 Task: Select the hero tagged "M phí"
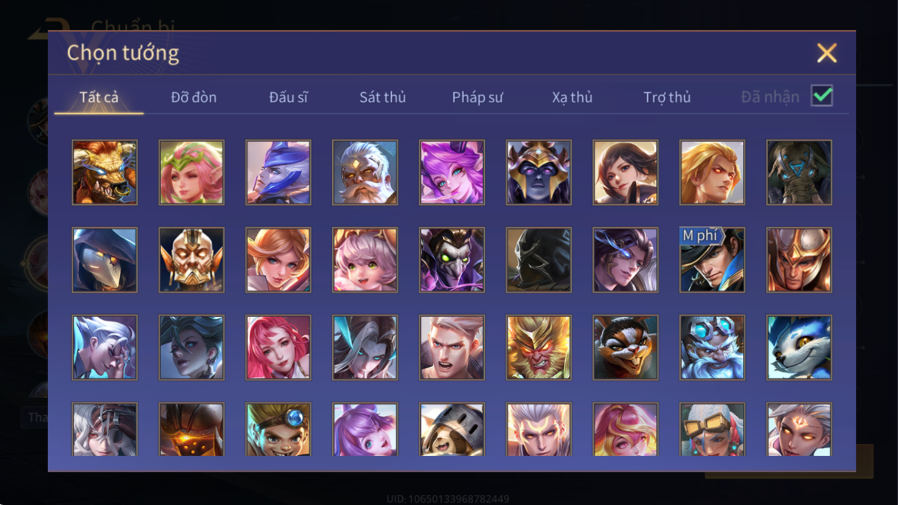coord(712,260)
